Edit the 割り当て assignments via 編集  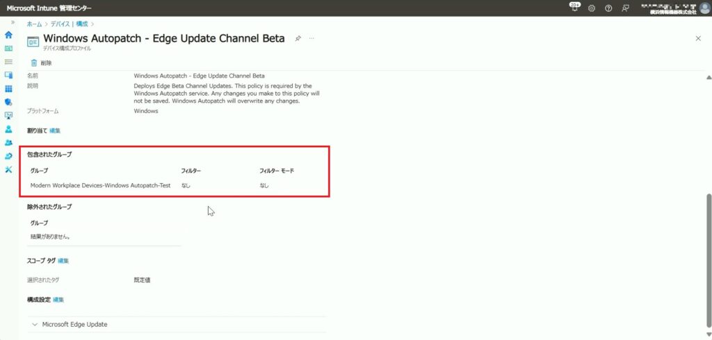[x=55, y=130]
